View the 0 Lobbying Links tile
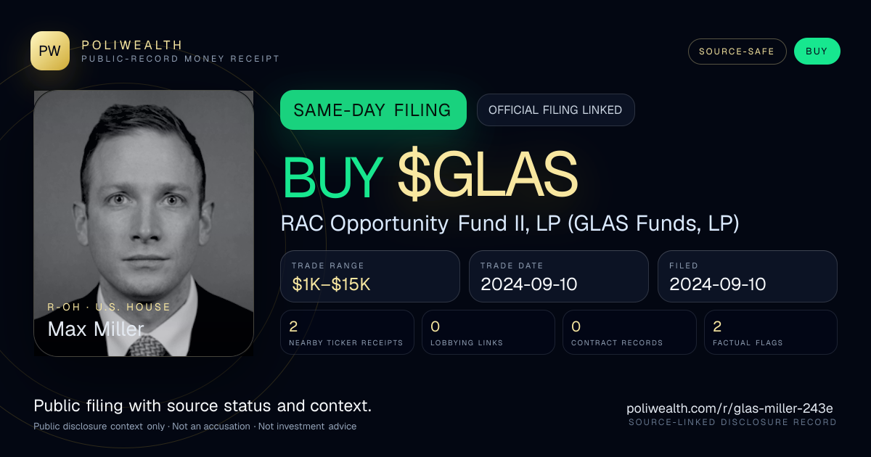The height and width of the screenshot is (457, 871). point(488,332)
